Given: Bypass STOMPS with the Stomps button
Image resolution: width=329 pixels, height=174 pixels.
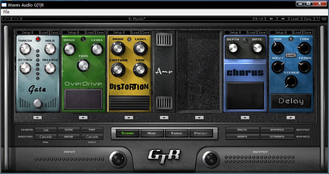Looking at the screenshot, I should (277, 137).
